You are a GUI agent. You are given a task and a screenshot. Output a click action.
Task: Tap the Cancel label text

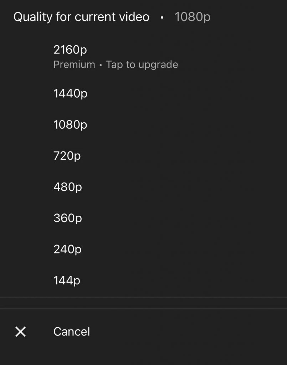pos(71,331)
